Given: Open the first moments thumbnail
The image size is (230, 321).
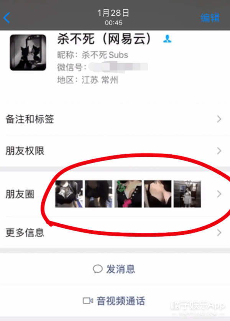Looking at the screenshot, I should pyautogui.click(x=69, y=194).
